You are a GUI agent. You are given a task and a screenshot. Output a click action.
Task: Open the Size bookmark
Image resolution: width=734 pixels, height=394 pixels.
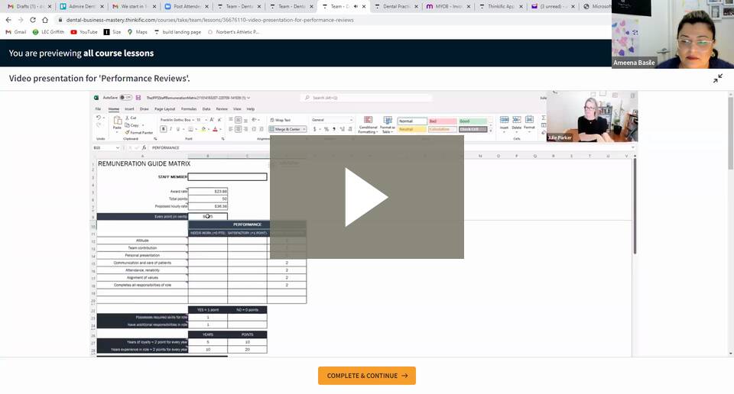coord(112,32)
